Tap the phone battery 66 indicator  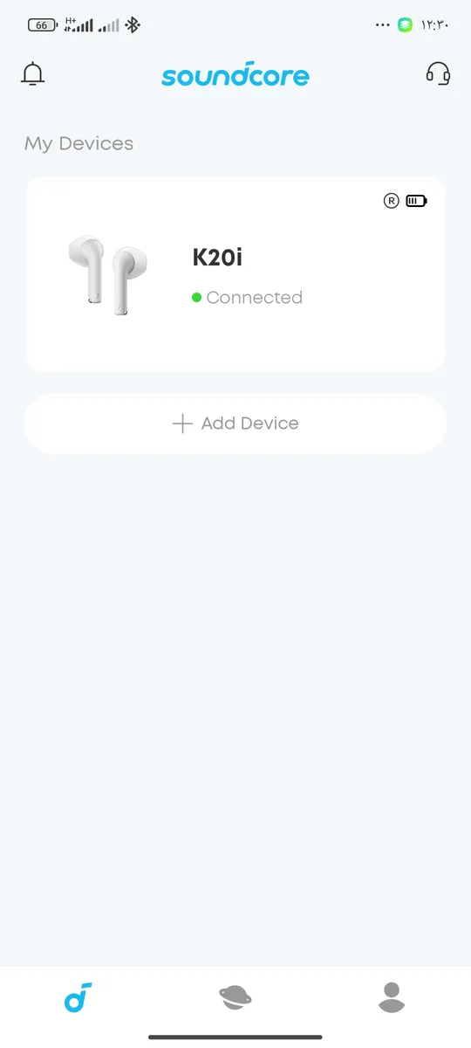[41, 25]
